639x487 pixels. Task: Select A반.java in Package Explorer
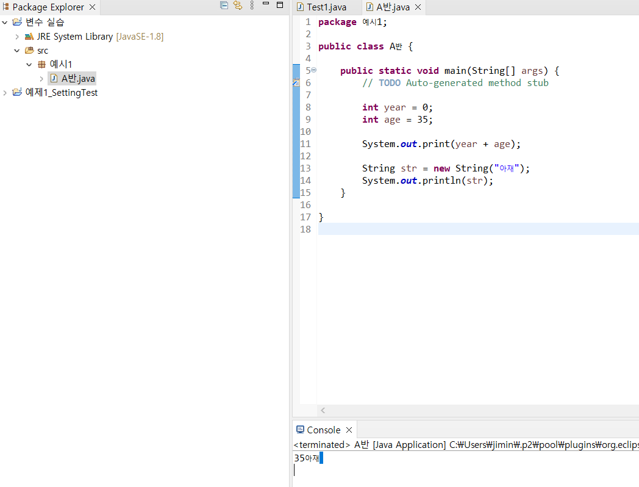pos(78,78)
